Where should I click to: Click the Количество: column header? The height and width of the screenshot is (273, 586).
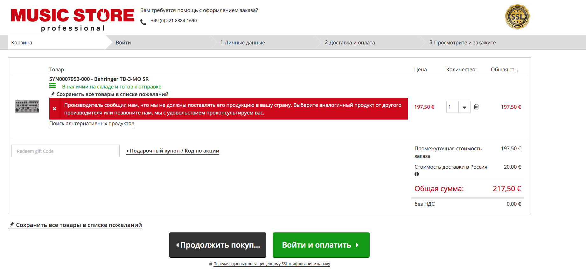pyautogui.click(x=461, y=69)
